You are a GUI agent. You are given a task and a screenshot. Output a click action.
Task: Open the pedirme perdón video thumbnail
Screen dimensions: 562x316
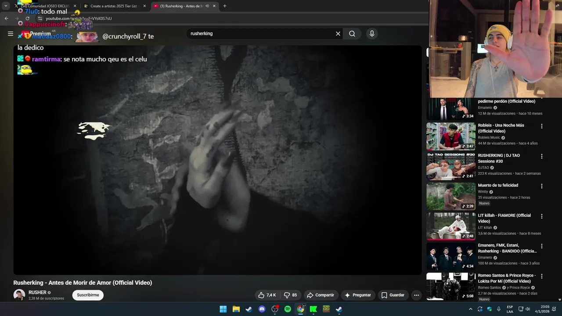pos(451,108)
